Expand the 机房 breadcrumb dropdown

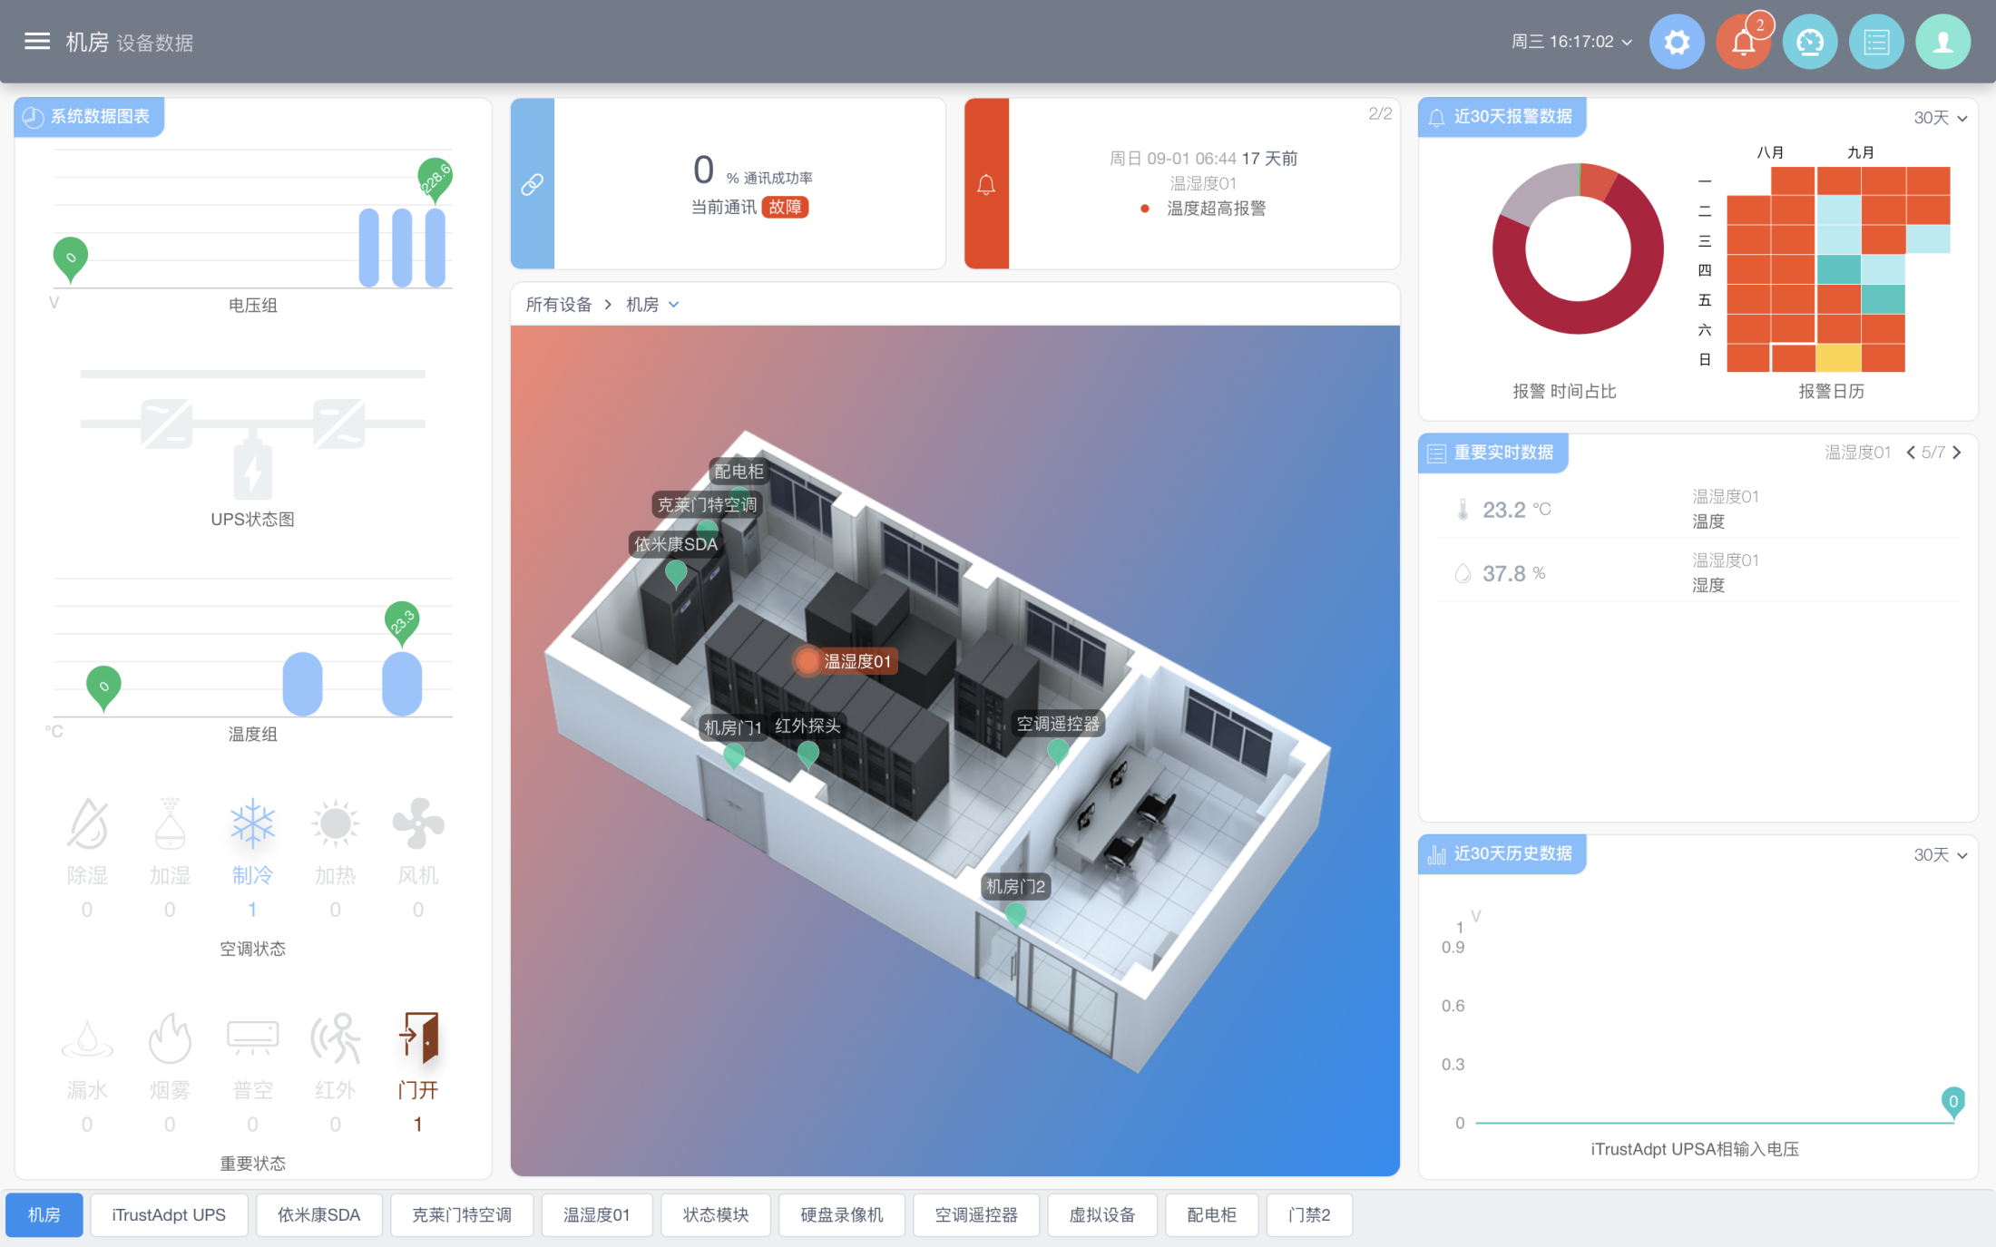(x=673, y=305)
